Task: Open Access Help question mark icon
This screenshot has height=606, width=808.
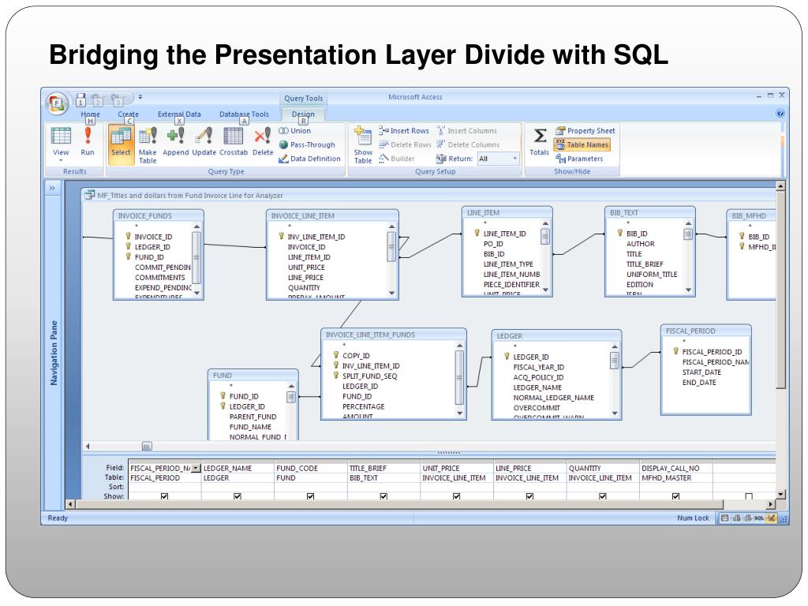Action: 780,114
